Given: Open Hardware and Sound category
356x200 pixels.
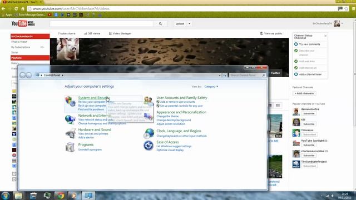Looking at the screenshot, I should pyautogui.click(x=95, y=129).
